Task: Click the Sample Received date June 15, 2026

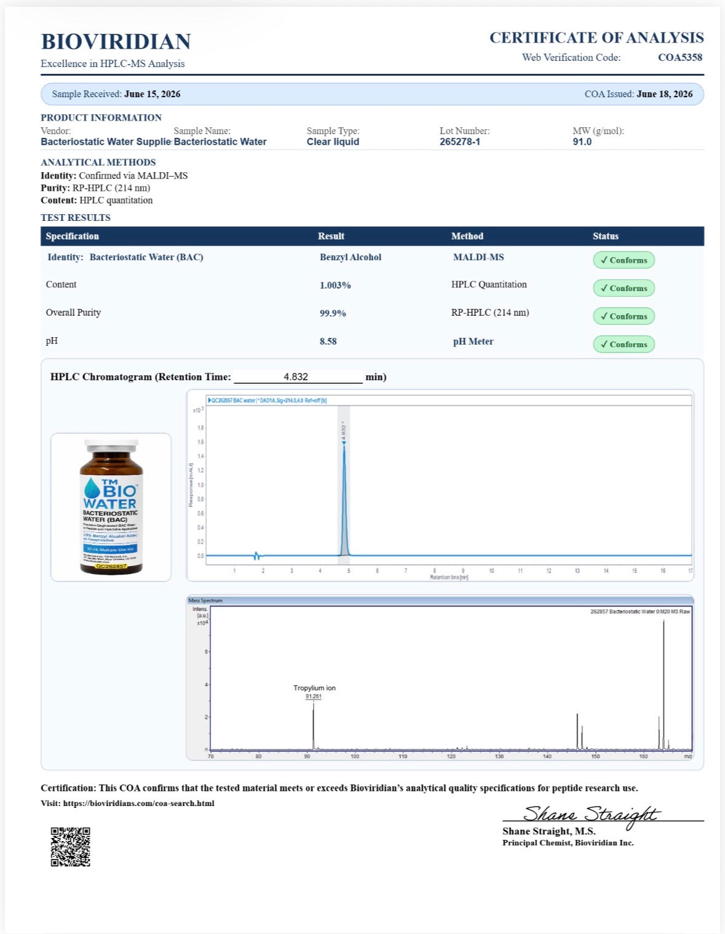Action: click(152, 94)
